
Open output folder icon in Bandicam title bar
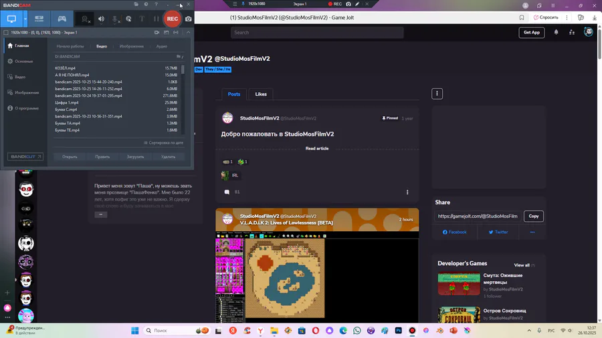(x=136, y=4)
